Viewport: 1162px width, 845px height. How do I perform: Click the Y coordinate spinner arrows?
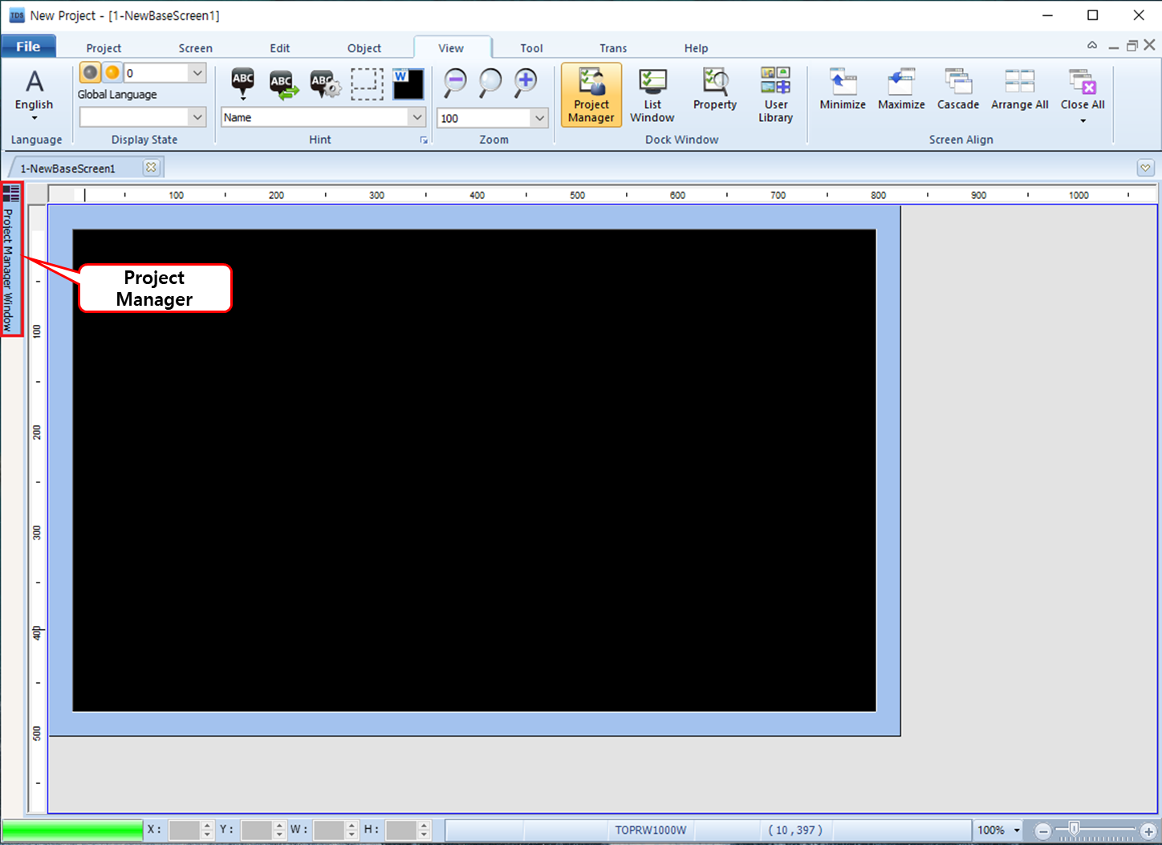tap(279, 830)
